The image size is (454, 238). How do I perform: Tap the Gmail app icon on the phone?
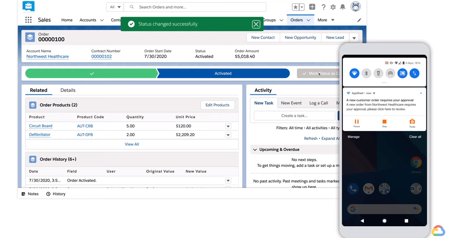[368, 188]
